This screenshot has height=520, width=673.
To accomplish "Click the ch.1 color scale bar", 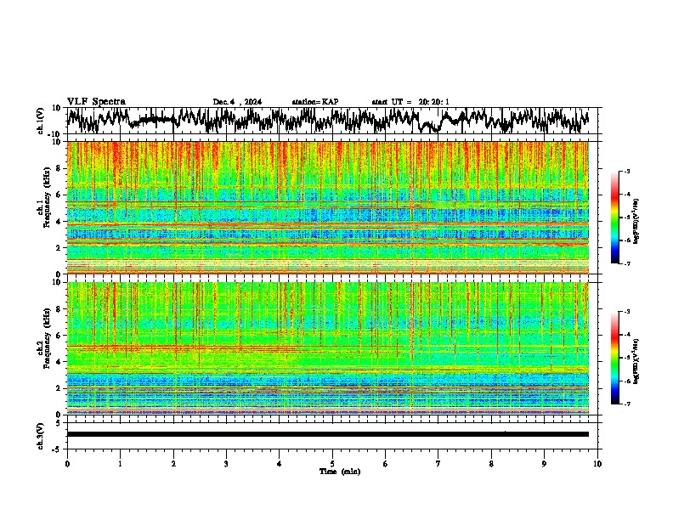I will (614, 217).
